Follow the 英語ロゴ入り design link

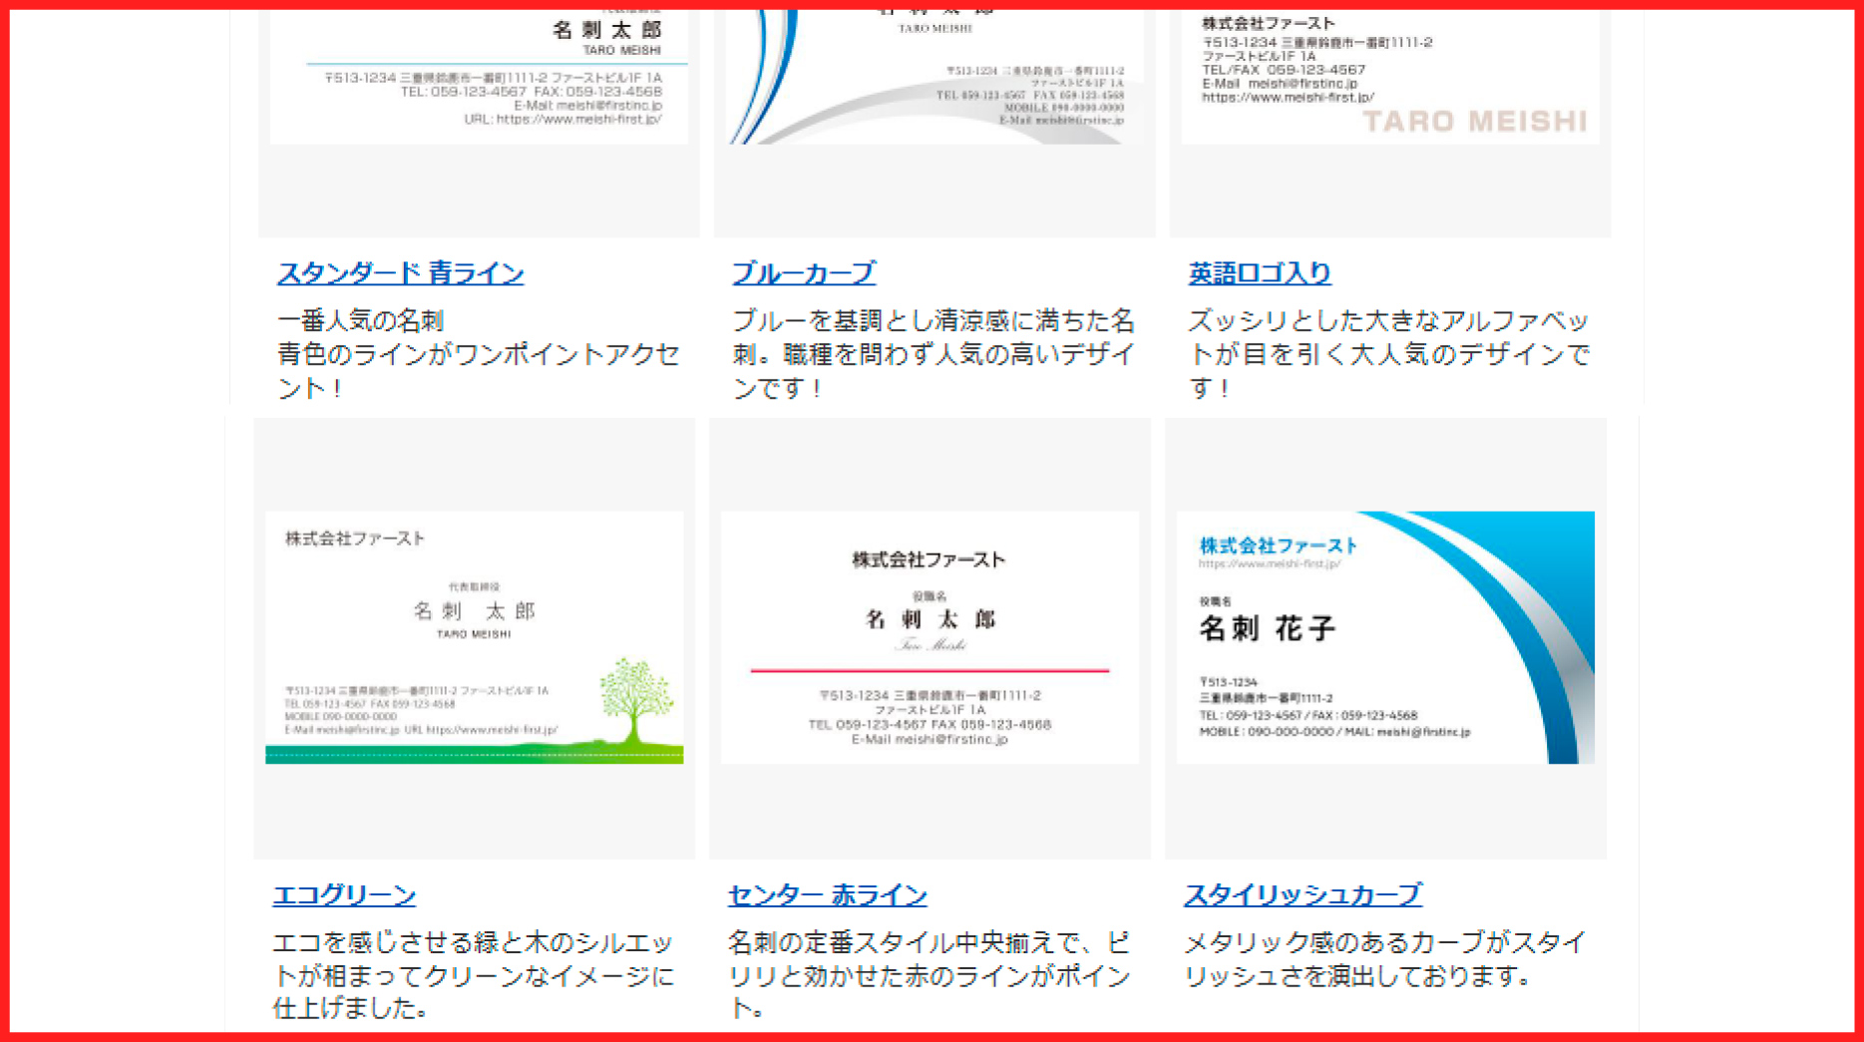(x=1259, y=273)
